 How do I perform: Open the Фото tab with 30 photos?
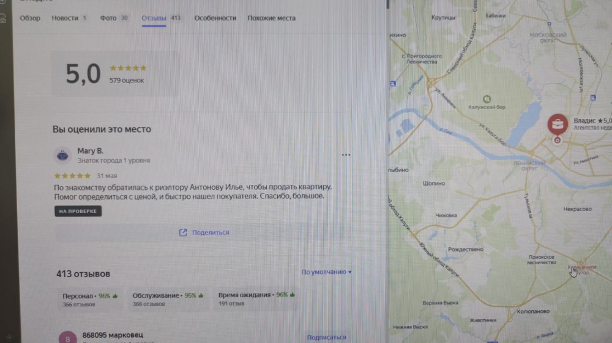(x=114, y=18)
